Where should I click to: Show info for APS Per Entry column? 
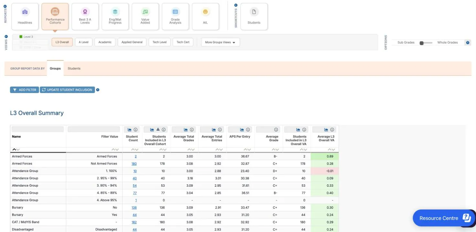point(248,129)
